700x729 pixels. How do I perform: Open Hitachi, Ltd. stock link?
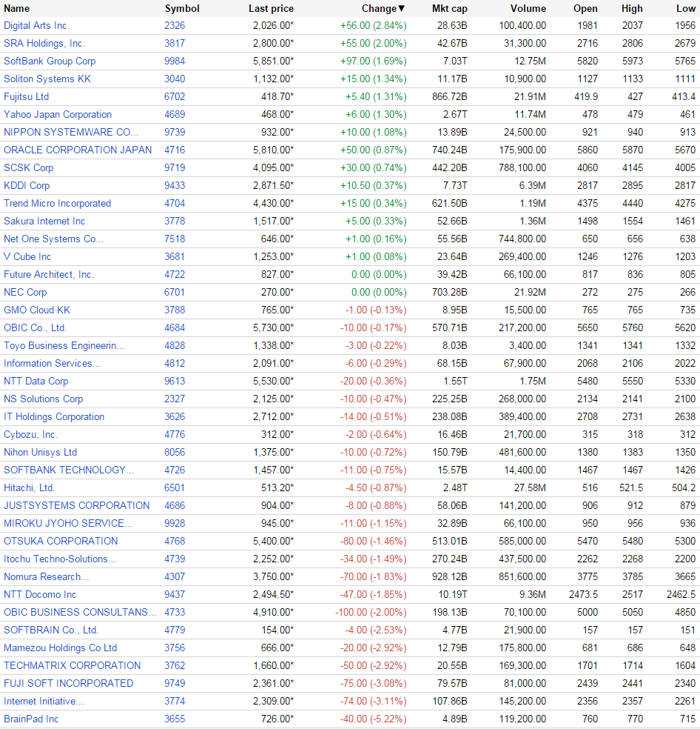point(30,487)
